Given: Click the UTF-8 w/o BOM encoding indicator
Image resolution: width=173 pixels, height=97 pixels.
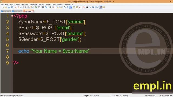Looking at the screenshot, I should click(166, 96).
